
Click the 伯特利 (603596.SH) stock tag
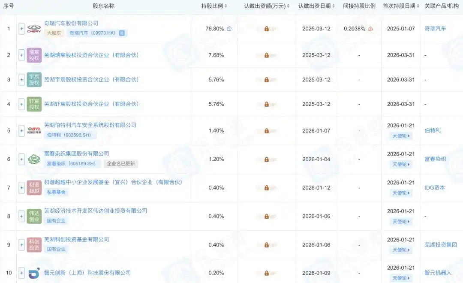pyautogui.click(x=70, y=135)
